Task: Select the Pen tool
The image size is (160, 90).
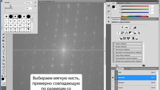Action: coord(4,50)
